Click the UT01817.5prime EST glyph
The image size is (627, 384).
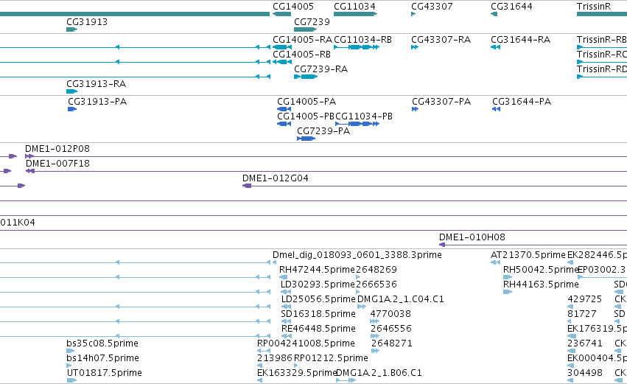click(x=71, y=380)
